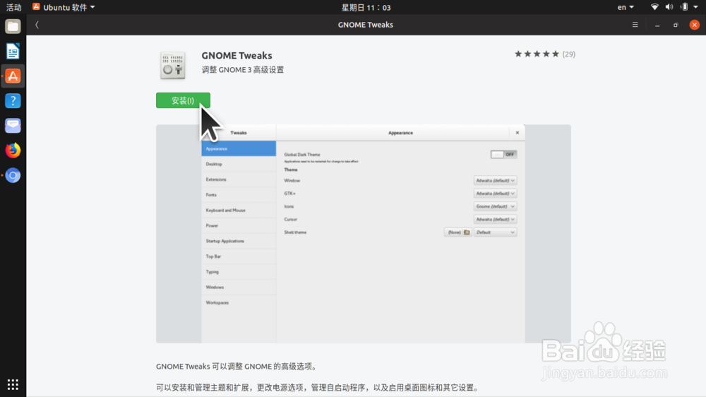Click the GNOME Tweaks title text
Screen dimensions: 706x397
(x=237, y=55)
